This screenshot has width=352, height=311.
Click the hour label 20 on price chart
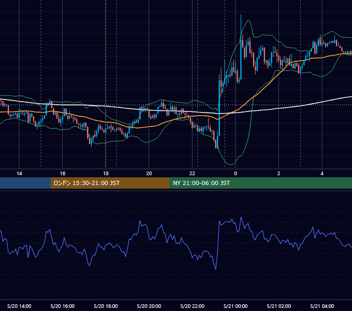(149, 174)
